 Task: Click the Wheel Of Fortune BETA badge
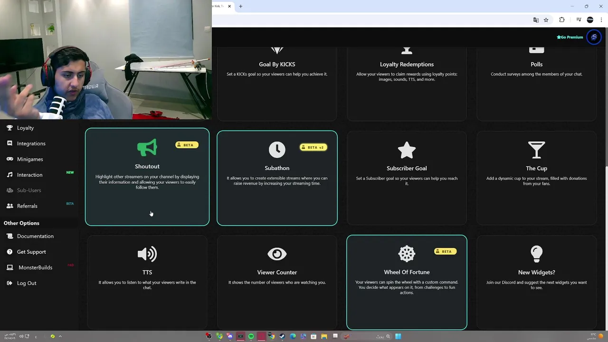[x=445, y=251]
